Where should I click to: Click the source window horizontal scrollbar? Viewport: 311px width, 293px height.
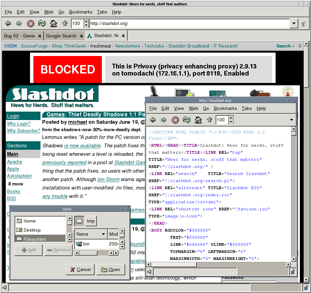coord(218,265)
